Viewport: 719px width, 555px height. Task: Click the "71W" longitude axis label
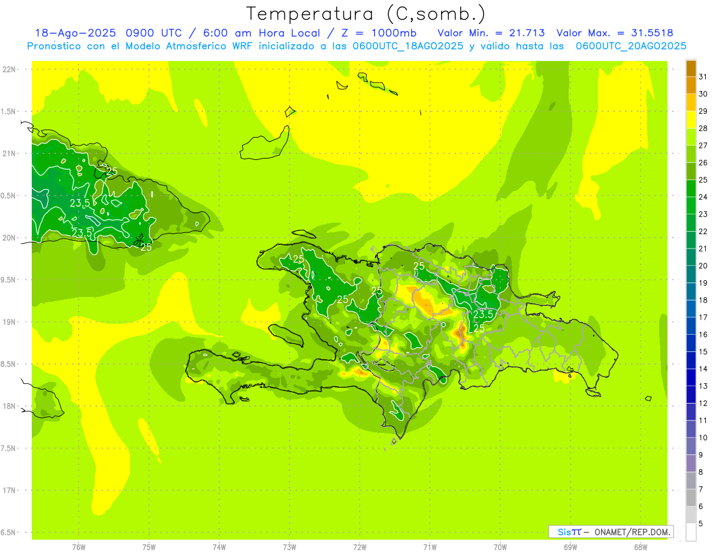click(x=430, y=547)
